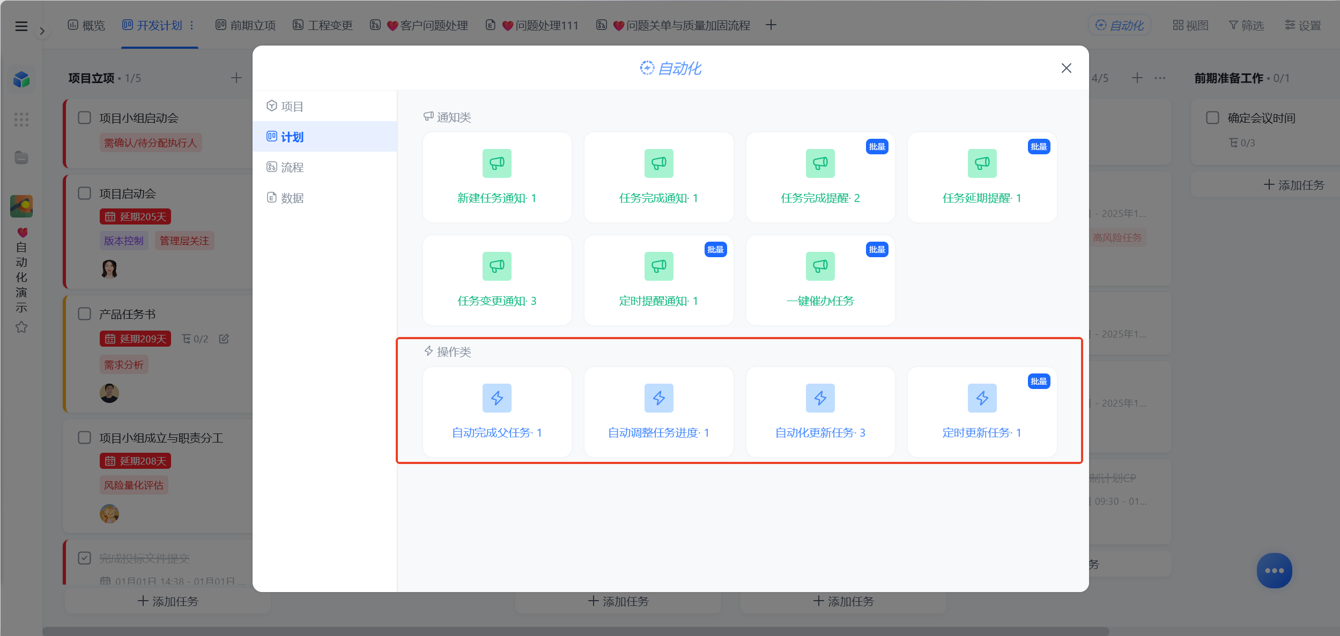Expand 产品任务书 subtasks 0/2 indicator
Viewport: 1340px width, 636px height.
click(x=195, y=339)
